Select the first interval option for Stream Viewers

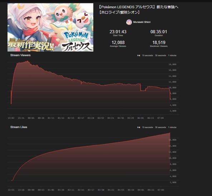coord(139,55)
